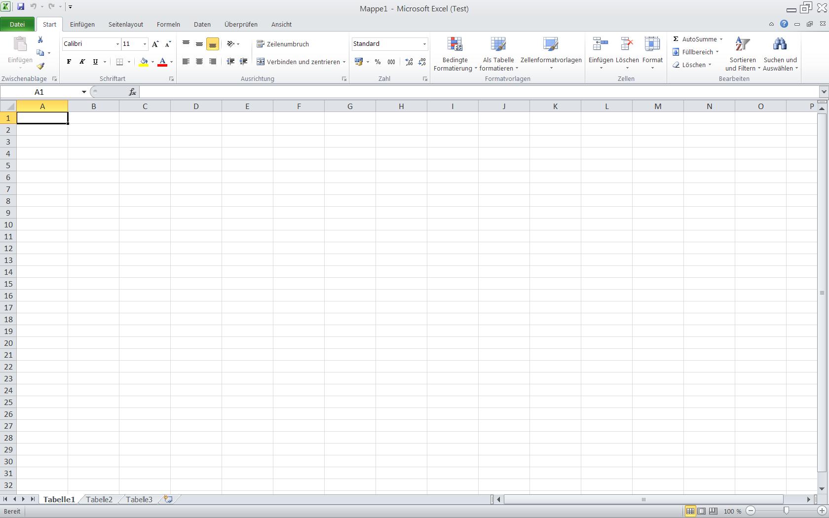Toggle top vertical alignment
829x518 pixels.
coord(186,44)
